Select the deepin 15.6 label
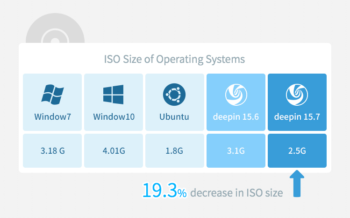The width and height of the screenshot is (350, 218). (236, 117)
